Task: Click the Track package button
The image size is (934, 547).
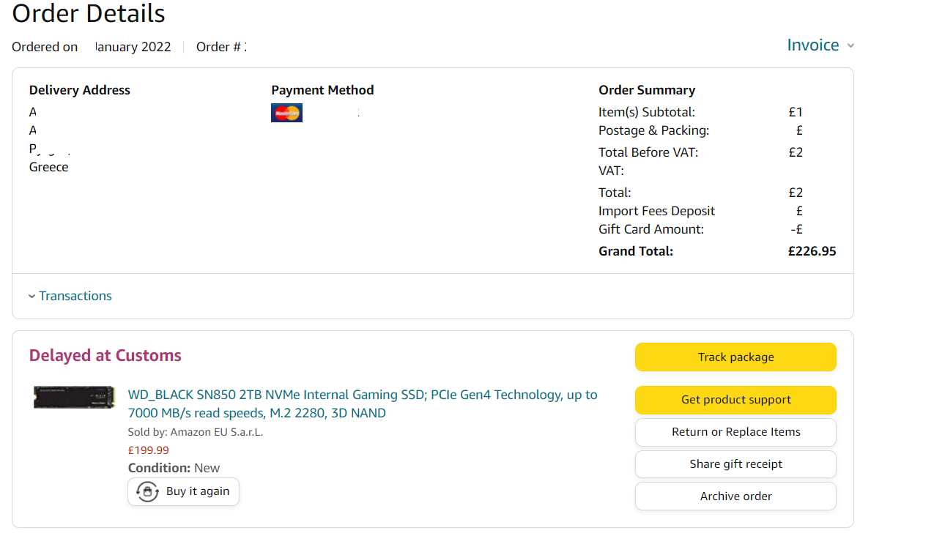Action: coord(735,357)
